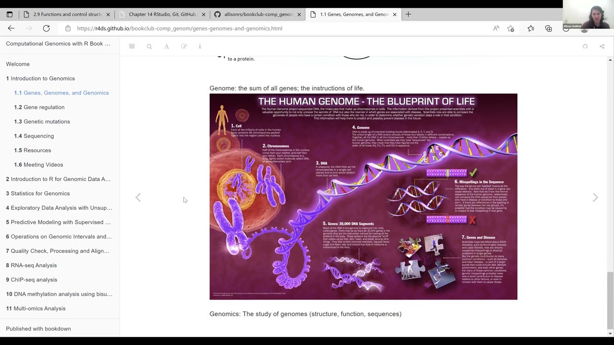The image size is (614, 345).
Task: Close the allisonrs/bookclub-comp_genom tab
Action: coord(299,14)
